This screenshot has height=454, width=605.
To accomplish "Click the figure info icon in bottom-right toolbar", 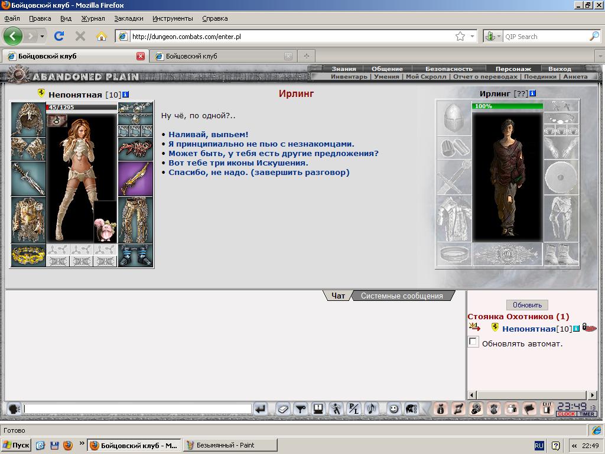I will pyautogui.click(x=441, y=408).
